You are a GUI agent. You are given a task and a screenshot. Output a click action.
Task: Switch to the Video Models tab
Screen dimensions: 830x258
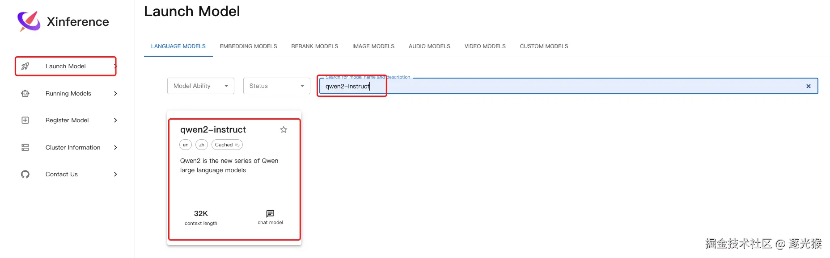pyautogui.click(x=485, y=46)
